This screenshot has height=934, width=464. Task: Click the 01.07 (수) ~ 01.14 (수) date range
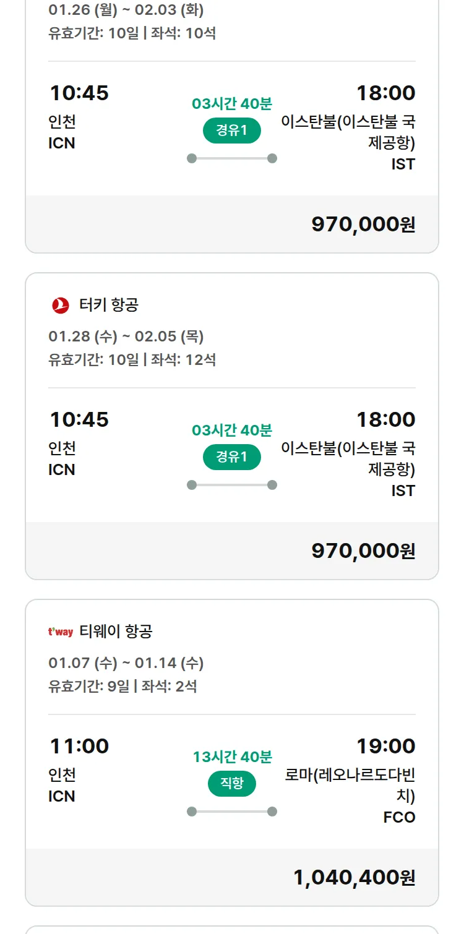pos(126,663)
